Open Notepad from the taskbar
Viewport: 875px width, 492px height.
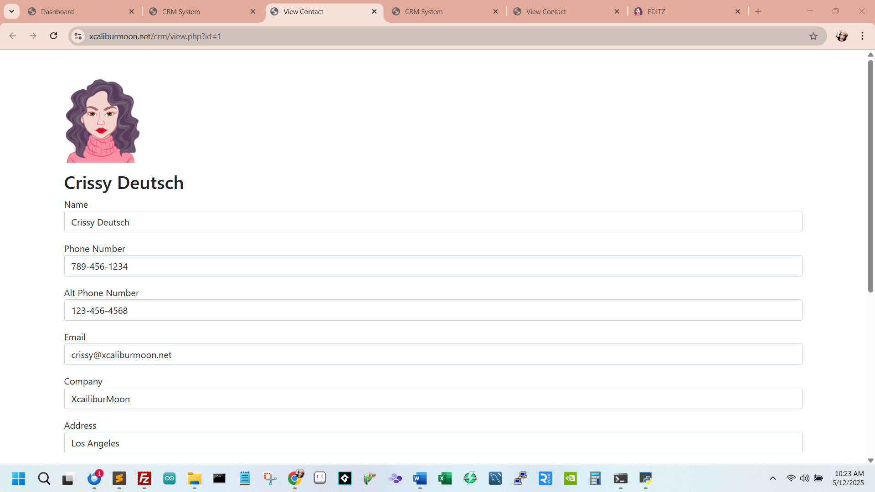[x=245, y=478]
